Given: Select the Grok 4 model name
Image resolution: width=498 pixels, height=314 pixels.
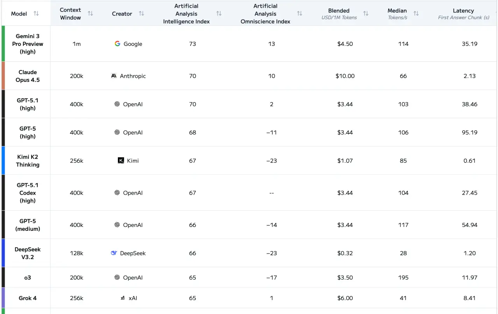Looking at the screenshot, I should [x=28, y=298].
